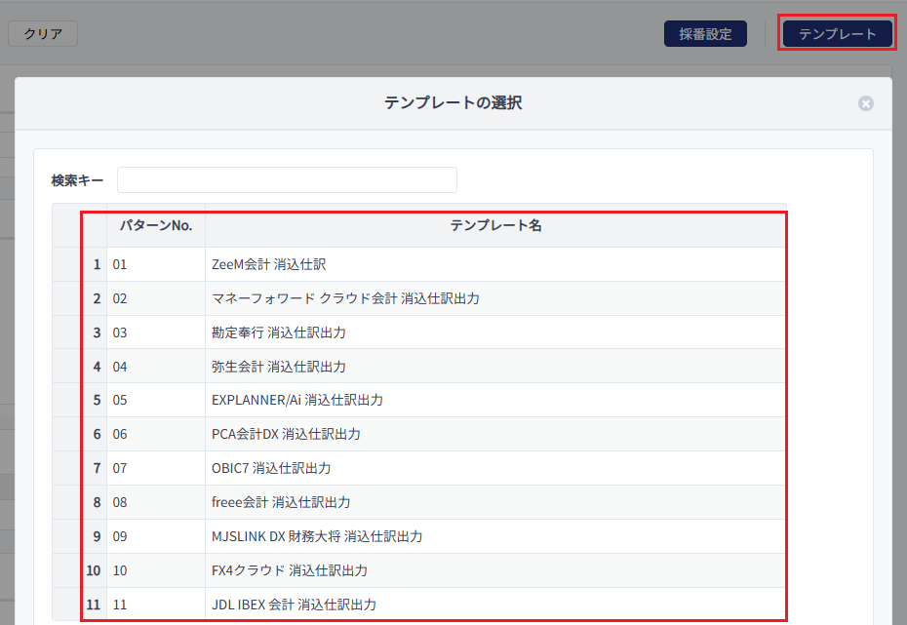Focus the 検索キー input field

[x=287, y=179]
